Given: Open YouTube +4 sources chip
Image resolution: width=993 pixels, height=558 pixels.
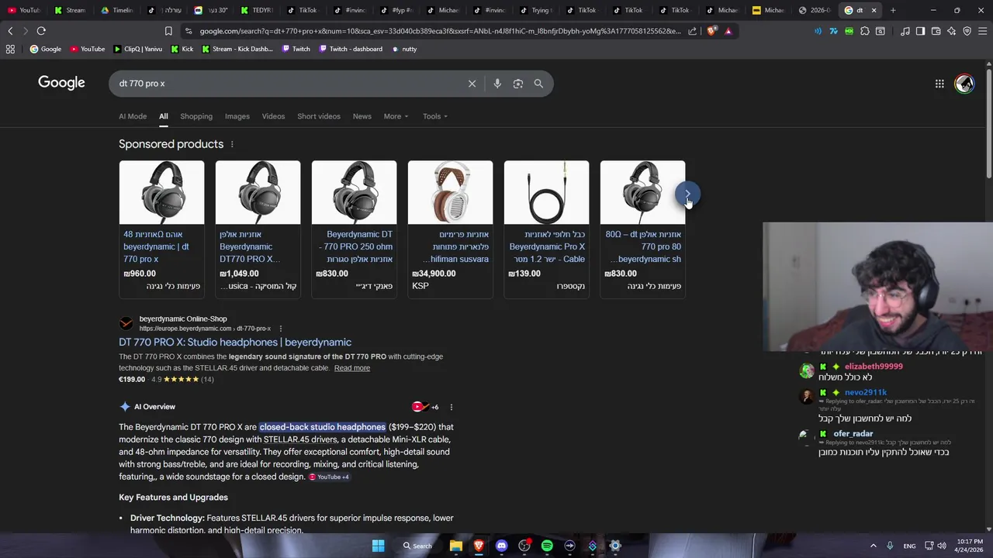Looking at the screenshot, I should coord(329,477).
